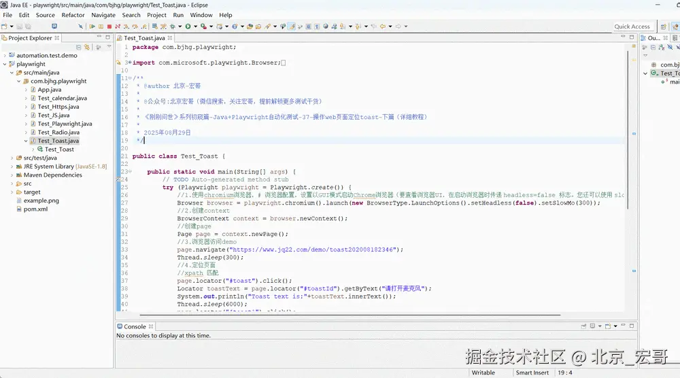Select the Outline view tab
This screenshot has height=378, width=680.
(654, 38)
